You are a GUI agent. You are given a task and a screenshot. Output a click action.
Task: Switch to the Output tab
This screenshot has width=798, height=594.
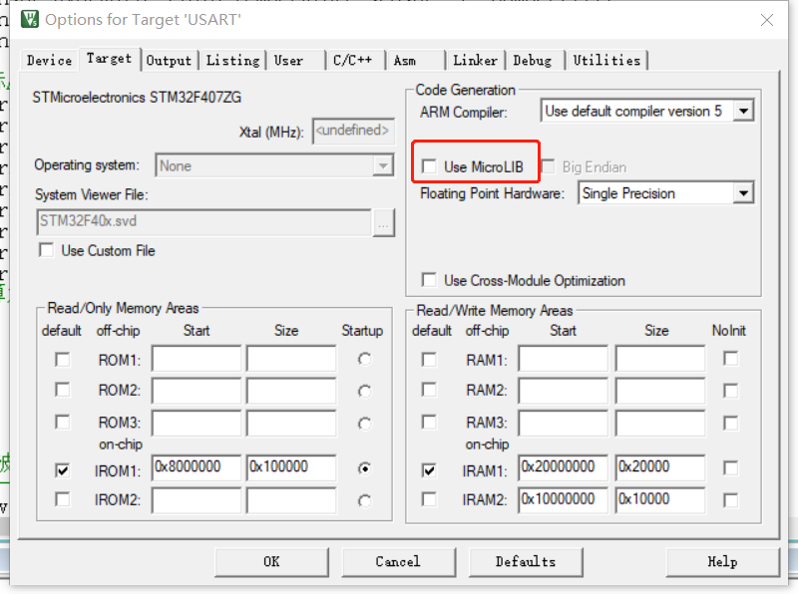(x=169, y=61)
